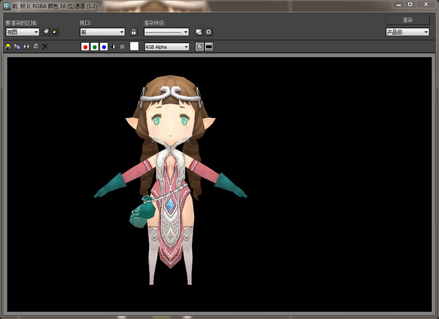Open the 视口 dropdown showing 前
439x319 pixels.
[x=102, y=32]
